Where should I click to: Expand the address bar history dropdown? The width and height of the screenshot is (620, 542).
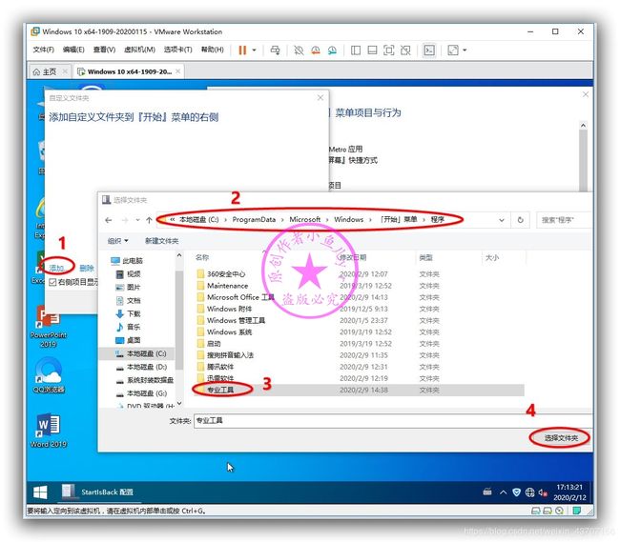pos(502,220)
